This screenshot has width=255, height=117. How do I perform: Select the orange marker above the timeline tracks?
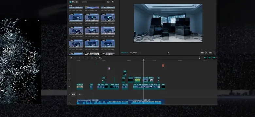point(163,65)
